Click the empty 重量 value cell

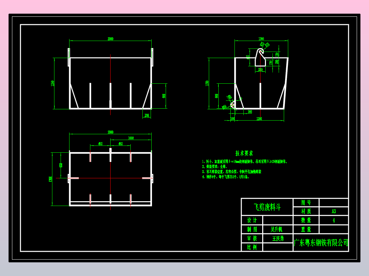(334, 229)
